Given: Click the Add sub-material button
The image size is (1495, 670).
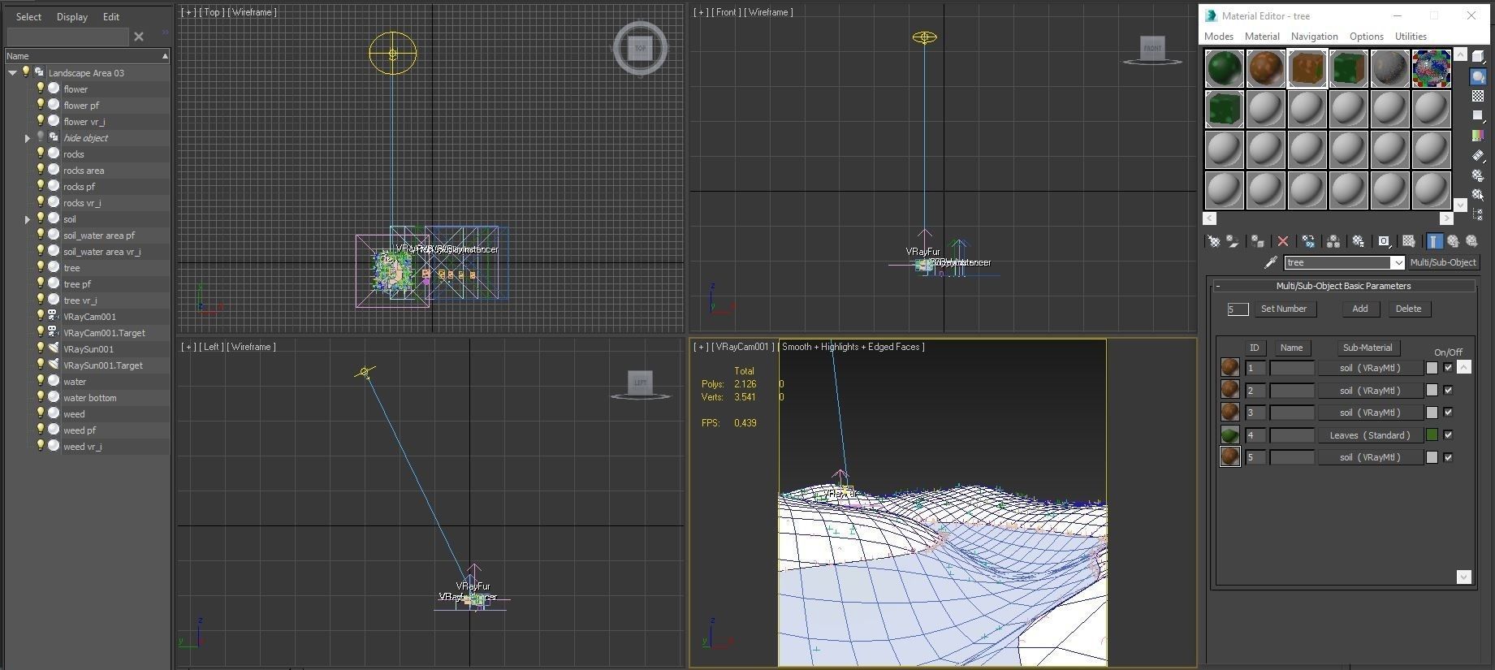Looking at the screenshot, I should [1360, 309].
